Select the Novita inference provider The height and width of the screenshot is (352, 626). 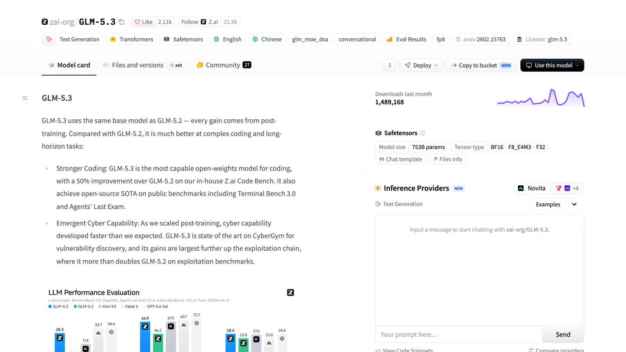tap(532, 188)
